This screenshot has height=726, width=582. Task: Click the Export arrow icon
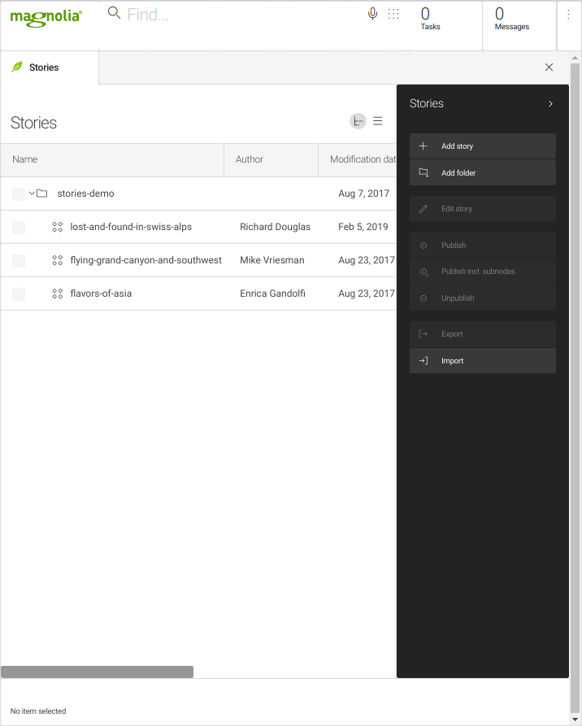point(423,334)
